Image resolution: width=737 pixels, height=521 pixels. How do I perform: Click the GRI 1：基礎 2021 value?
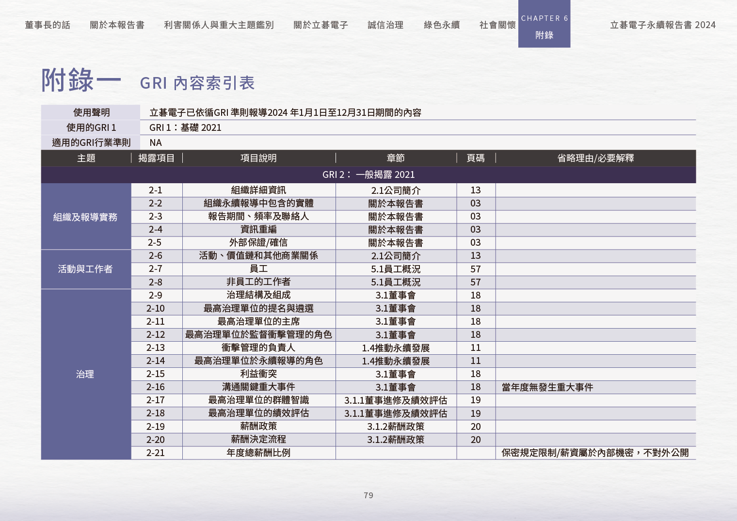pyautogui.click(x=185, y=127)
